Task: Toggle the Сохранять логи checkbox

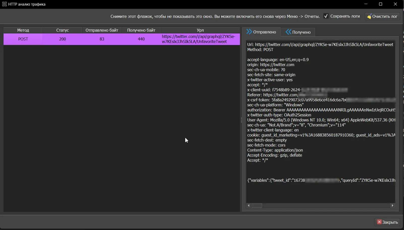Action: click(326, 16)
